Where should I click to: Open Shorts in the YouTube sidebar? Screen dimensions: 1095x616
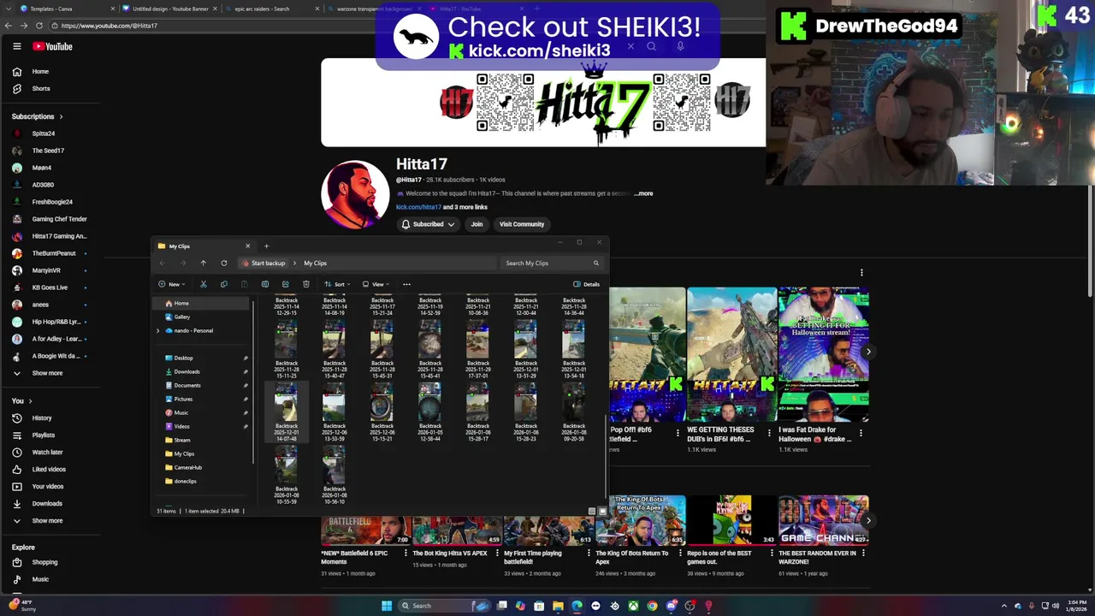(40, 89)
